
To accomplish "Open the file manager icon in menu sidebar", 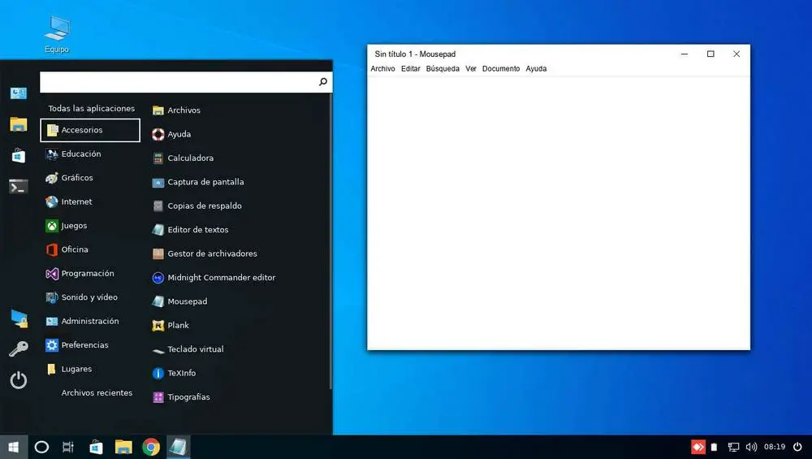I will (18, 124).
